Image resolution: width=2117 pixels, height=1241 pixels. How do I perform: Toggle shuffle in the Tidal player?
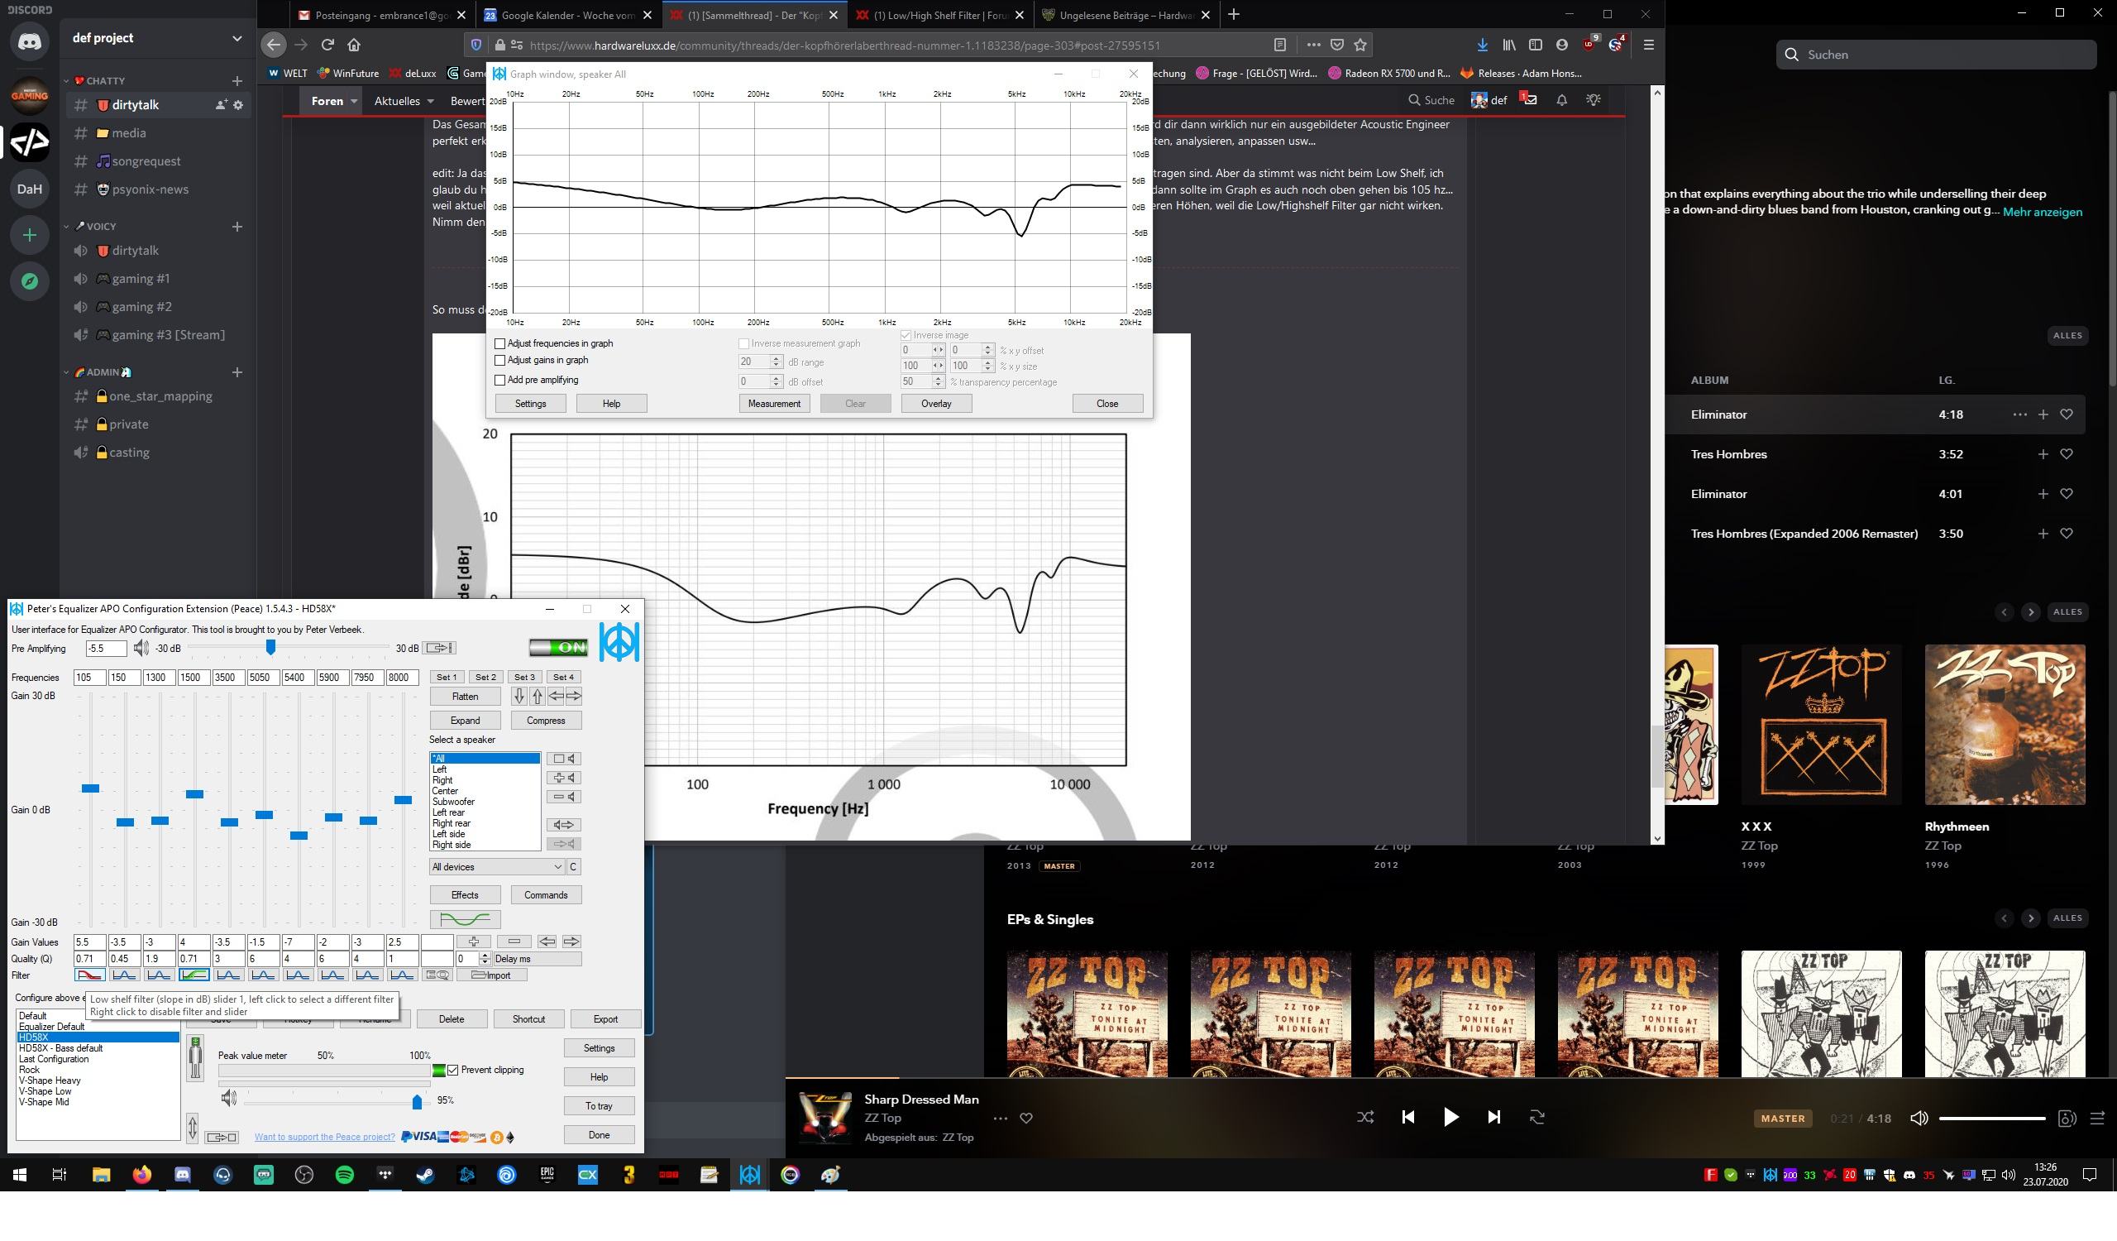click(1365, 1117)
